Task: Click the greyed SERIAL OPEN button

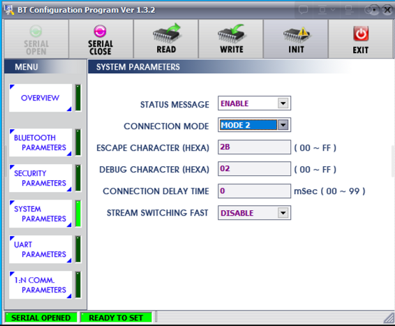Action: (x=36, y=39)
